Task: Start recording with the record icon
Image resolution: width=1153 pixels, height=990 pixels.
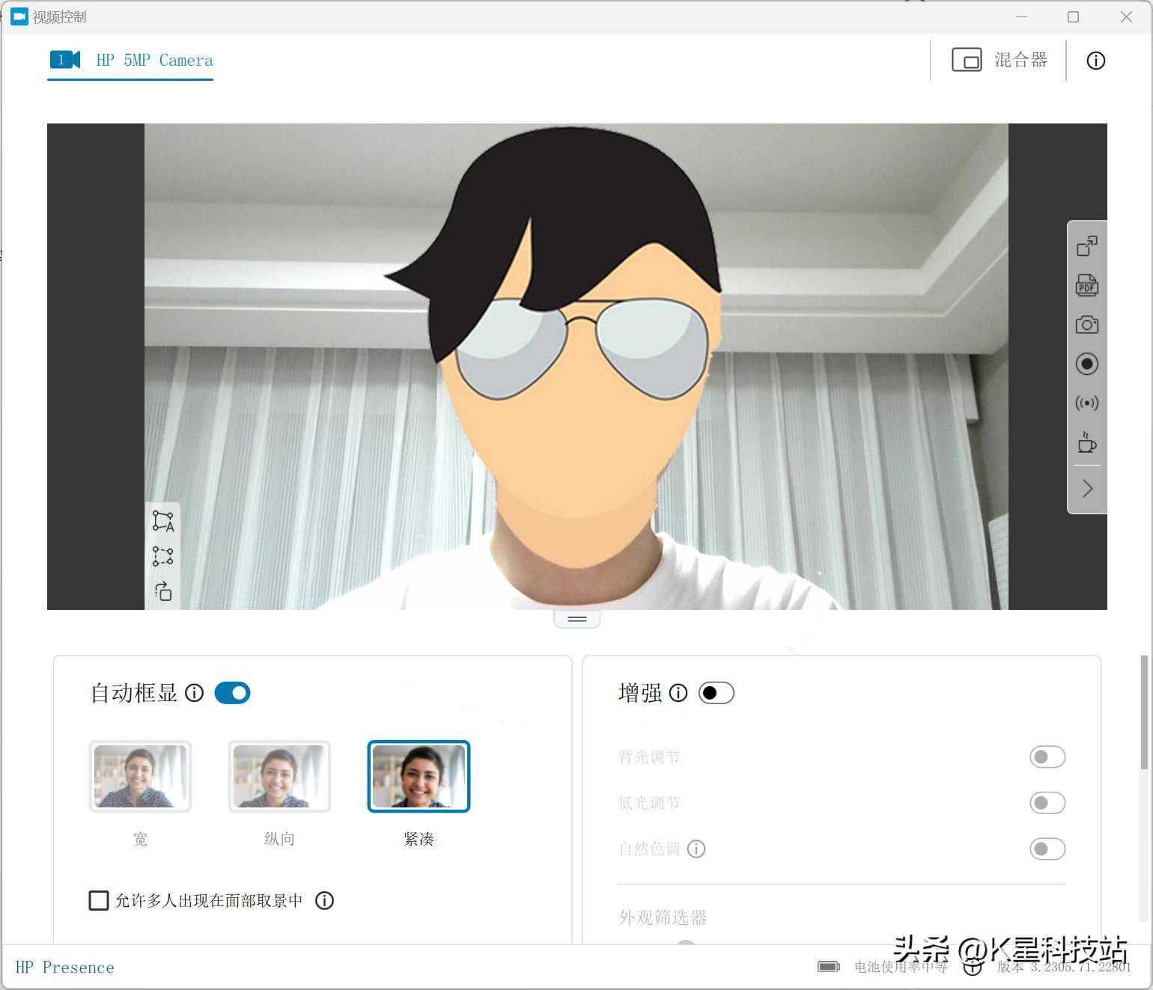Action: tap(1086, 364)
